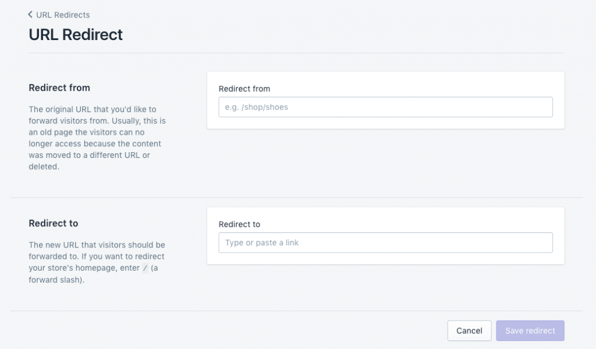Focus the Redirect to link field
The height and width of the screenshot is (349, 596).
385,243
